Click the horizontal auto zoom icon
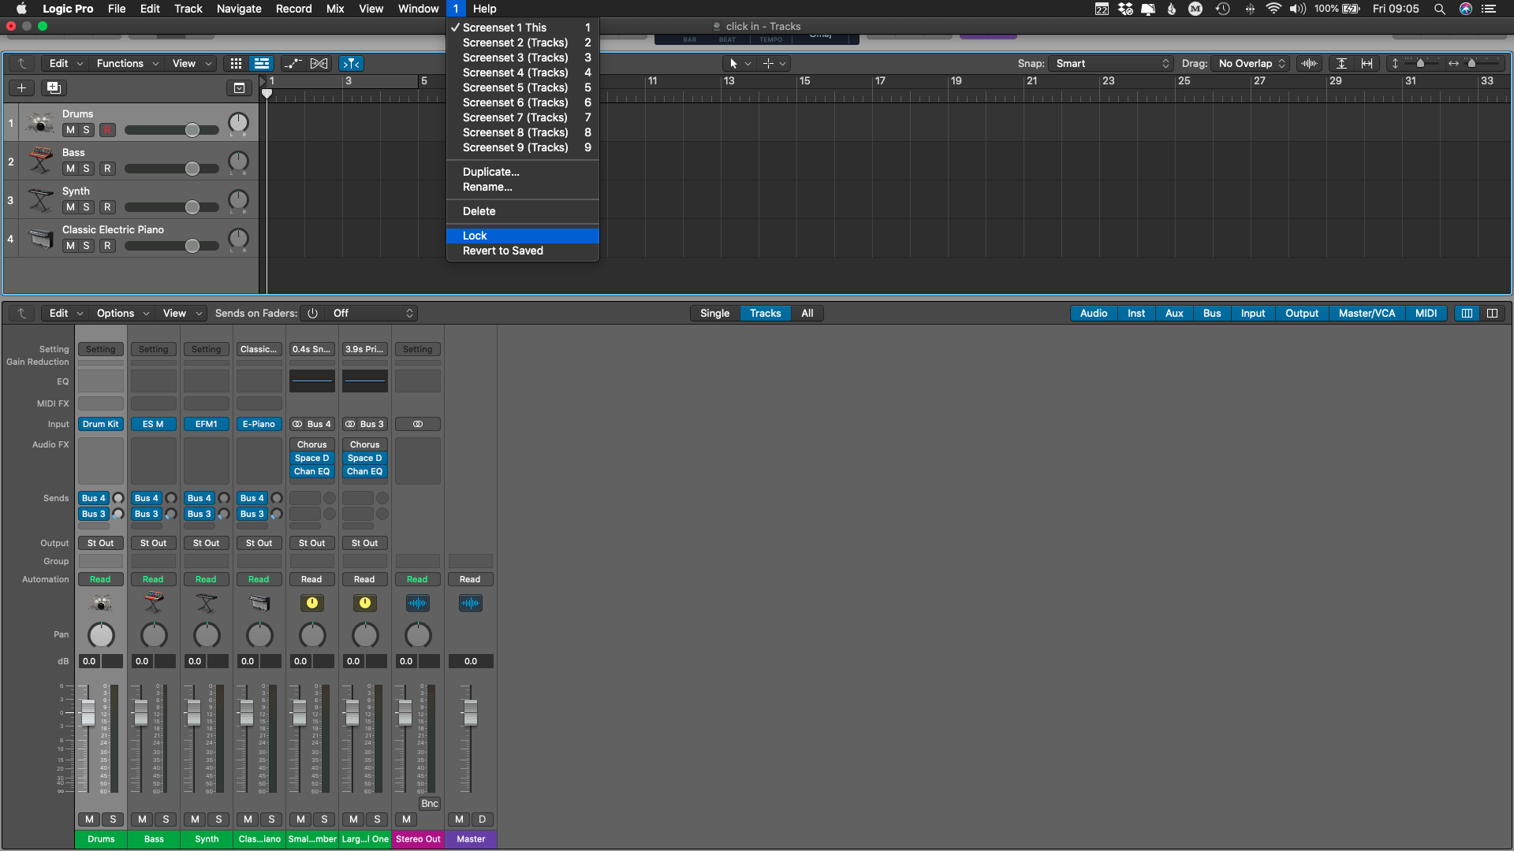This screenshot has height=851, width=1514. 1367,63
